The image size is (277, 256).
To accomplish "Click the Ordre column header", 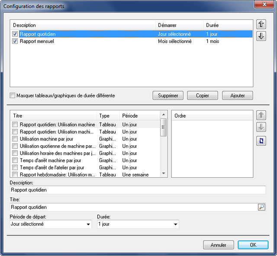I will click(x=212, y=116).
